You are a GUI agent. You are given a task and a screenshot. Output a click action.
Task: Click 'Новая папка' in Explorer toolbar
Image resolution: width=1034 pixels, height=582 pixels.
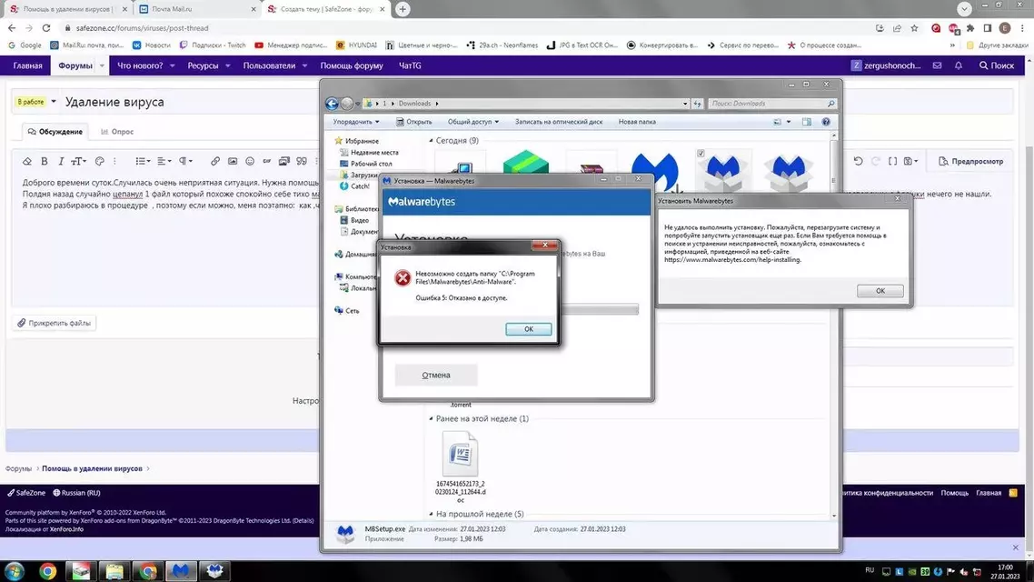pos(637,122)
